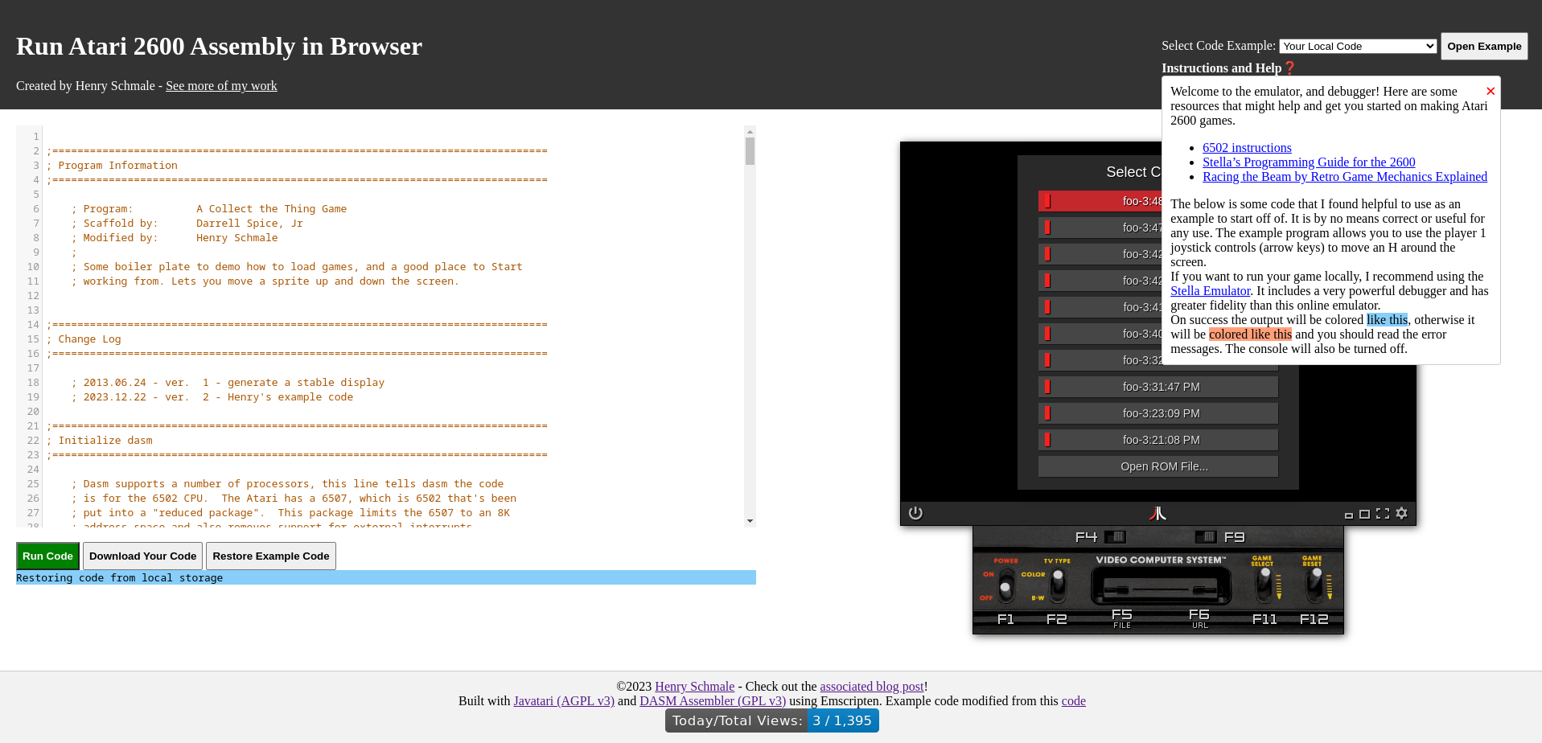
Task: Open 'See more of my work' link
Action: (x=221, y=86)
